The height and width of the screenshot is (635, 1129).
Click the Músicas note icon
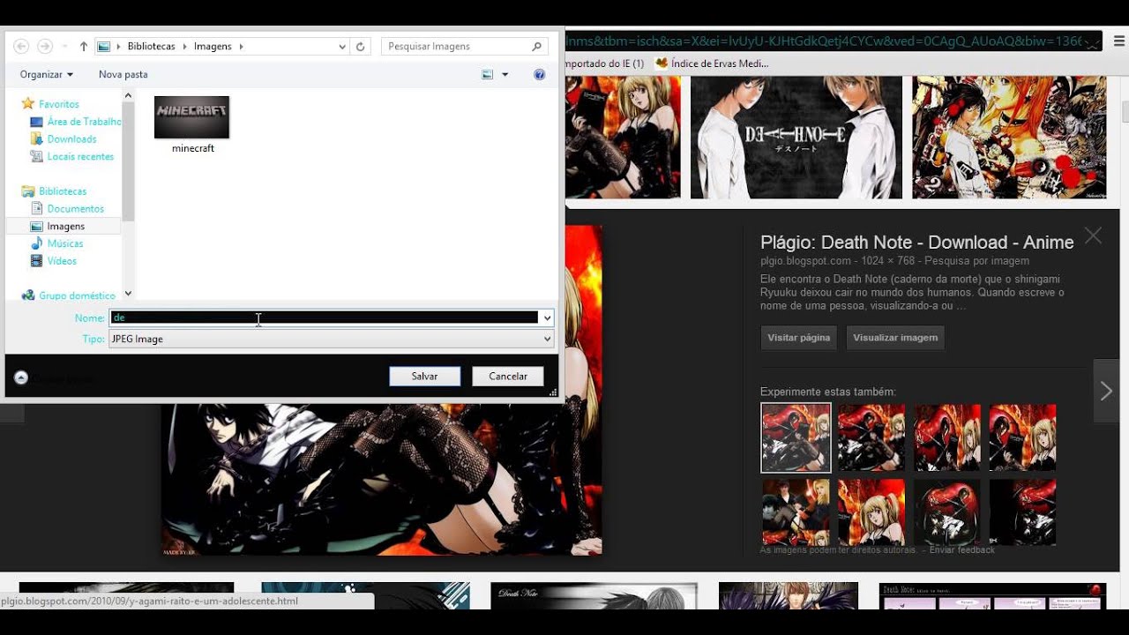coord(36,243)
